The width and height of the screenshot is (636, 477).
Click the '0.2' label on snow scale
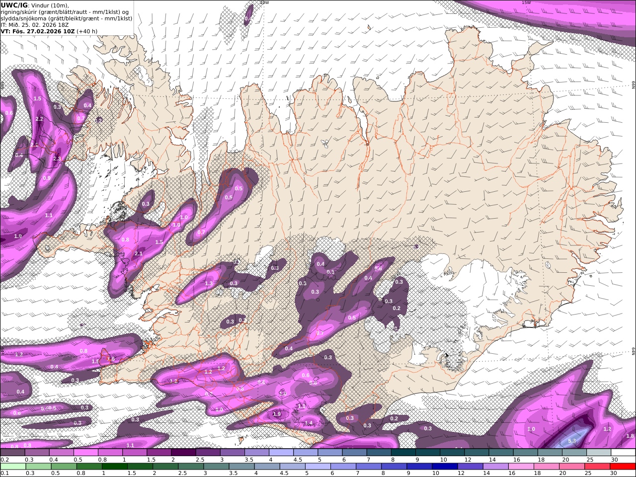tap(3, 460)
